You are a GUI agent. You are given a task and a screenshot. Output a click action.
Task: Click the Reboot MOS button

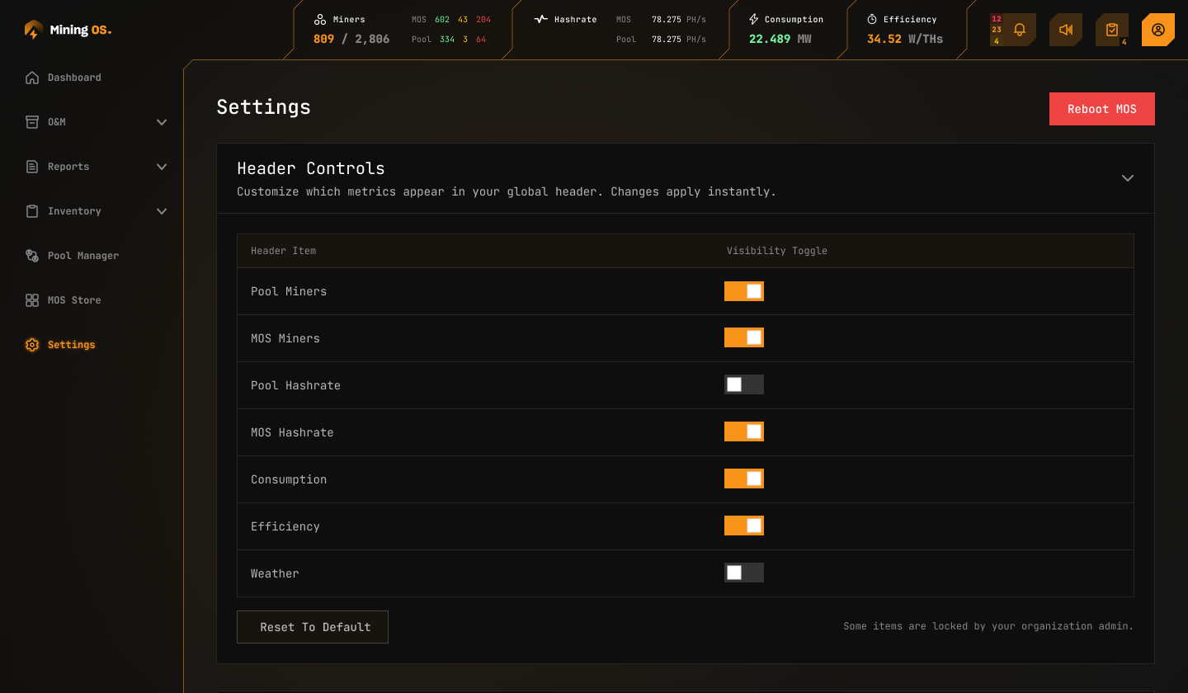click(x=1101, y=108)
